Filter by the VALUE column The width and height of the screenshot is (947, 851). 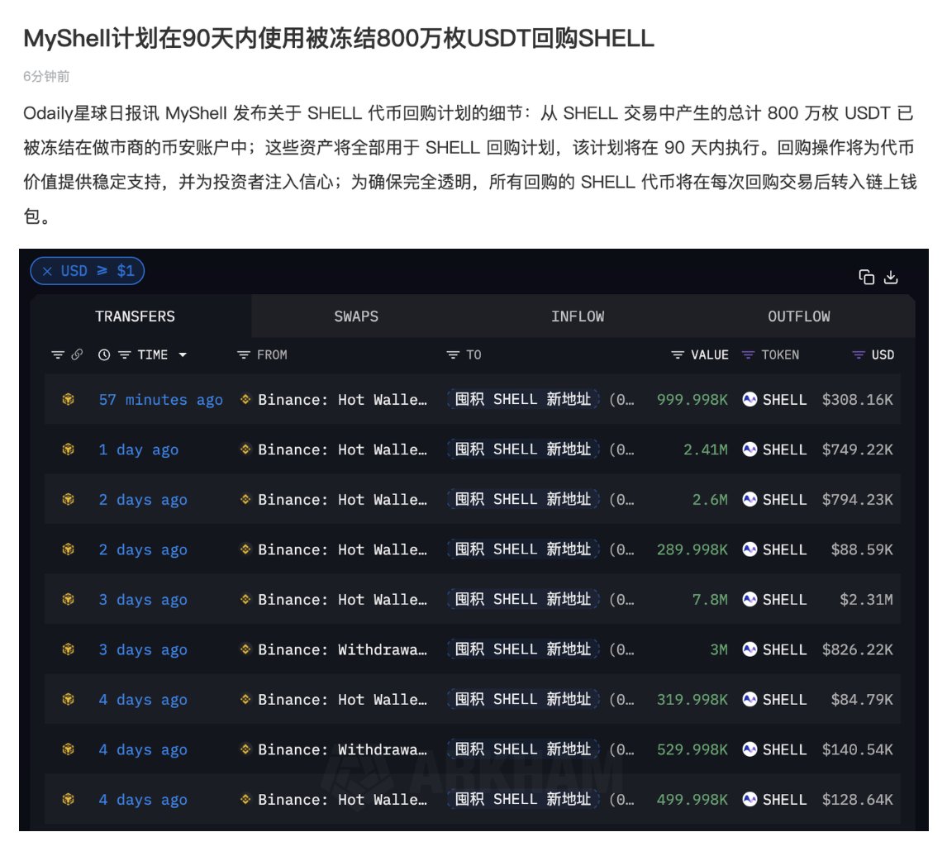[x=678, y=355]
